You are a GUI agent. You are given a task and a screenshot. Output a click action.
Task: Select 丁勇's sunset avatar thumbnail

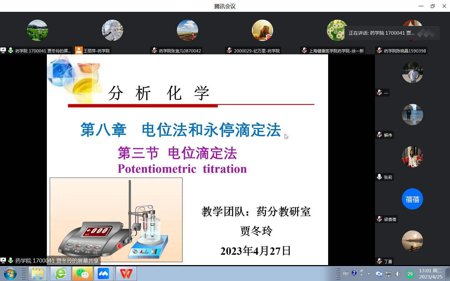[412, 241]
